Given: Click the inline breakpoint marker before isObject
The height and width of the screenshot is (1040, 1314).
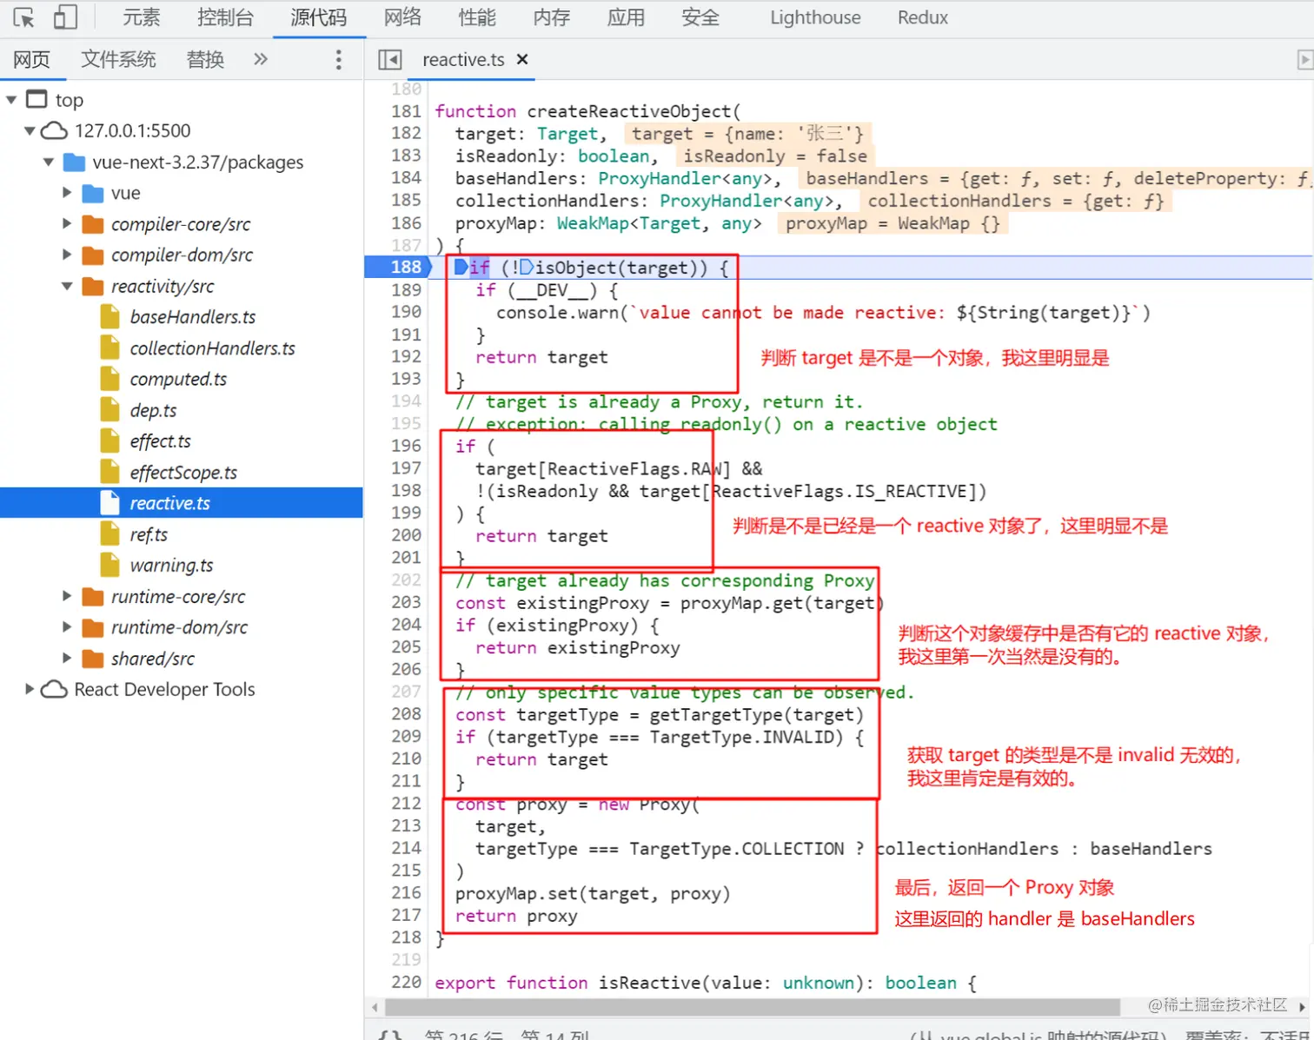Looking at the screenshot, I should [527, 268].
